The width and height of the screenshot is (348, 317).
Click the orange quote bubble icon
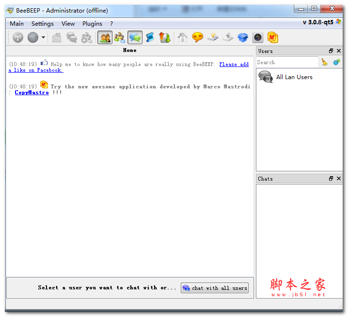pos(197,37)
